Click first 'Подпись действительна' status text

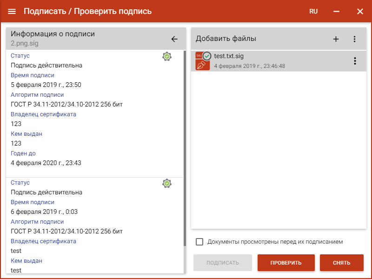click(x=46, y=66)
